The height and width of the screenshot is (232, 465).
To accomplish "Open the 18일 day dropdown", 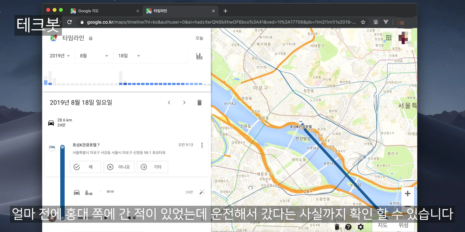I will (x=129, y=56).
